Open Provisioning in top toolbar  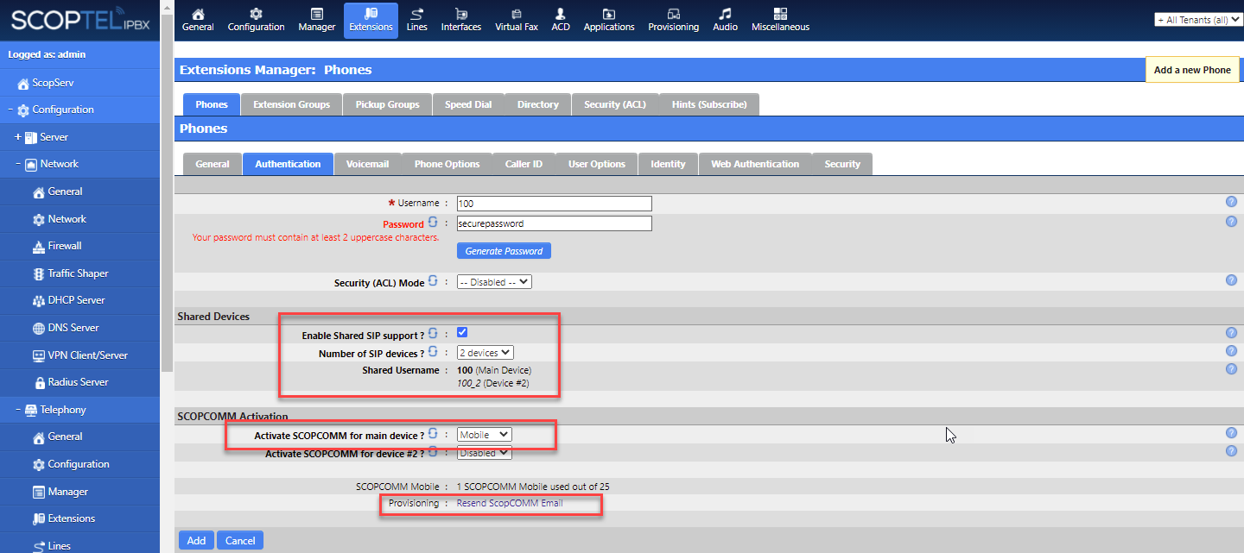click(673, 20)
